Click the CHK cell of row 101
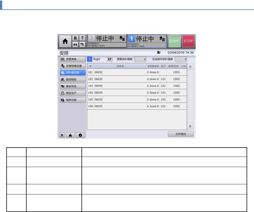Screen dimensions: 254x212 [184, 72]
